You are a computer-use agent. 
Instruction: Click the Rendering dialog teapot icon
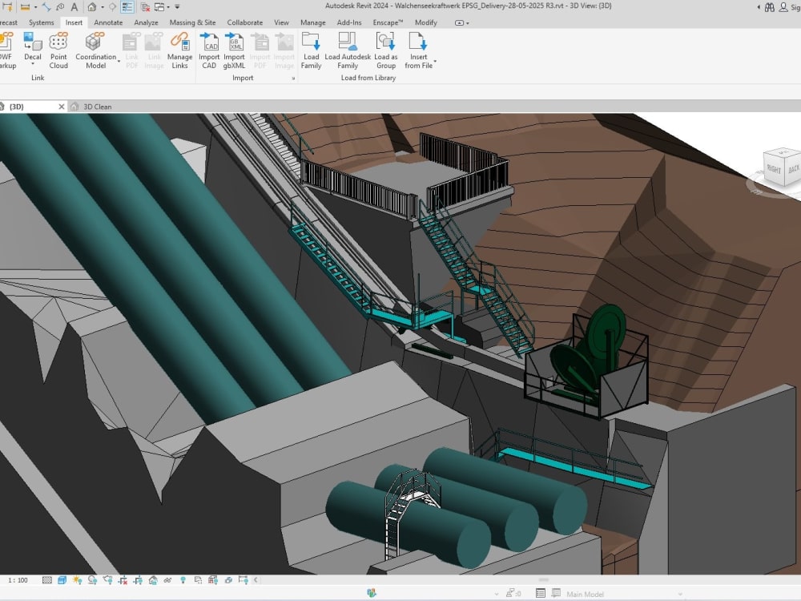(108, 580)
